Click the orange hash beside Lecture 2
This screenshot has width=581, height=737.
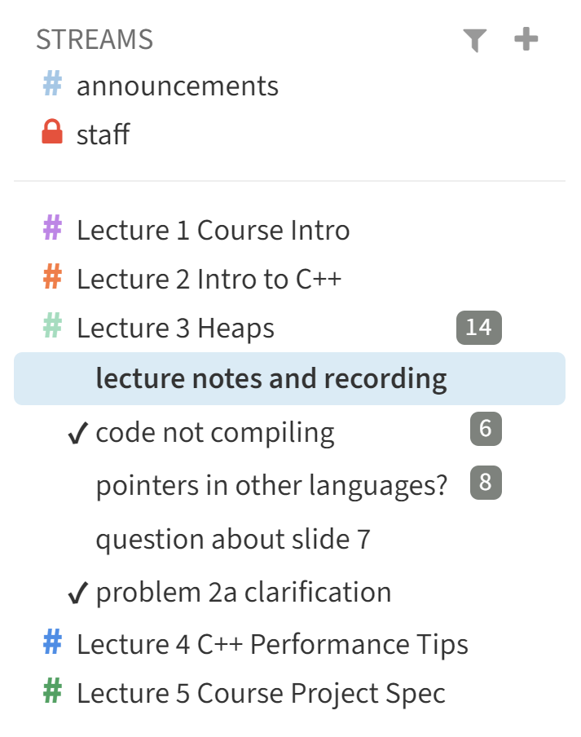click(x=52, y=278)
